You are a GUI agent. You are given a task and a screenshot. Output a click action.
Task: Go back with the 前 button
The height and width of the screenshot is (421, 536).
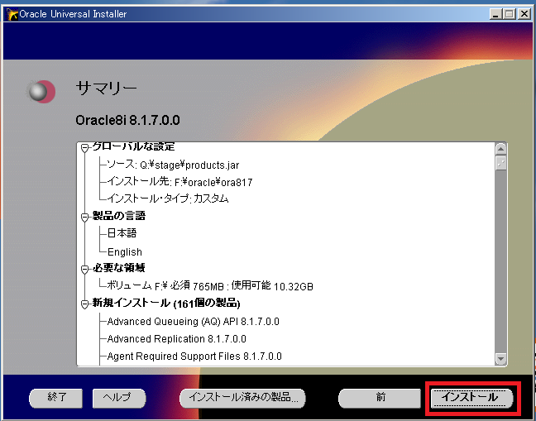[380, 398]
